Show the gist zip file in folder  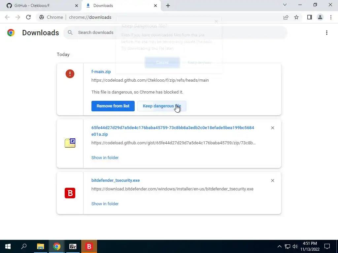(x=105, y=158)
